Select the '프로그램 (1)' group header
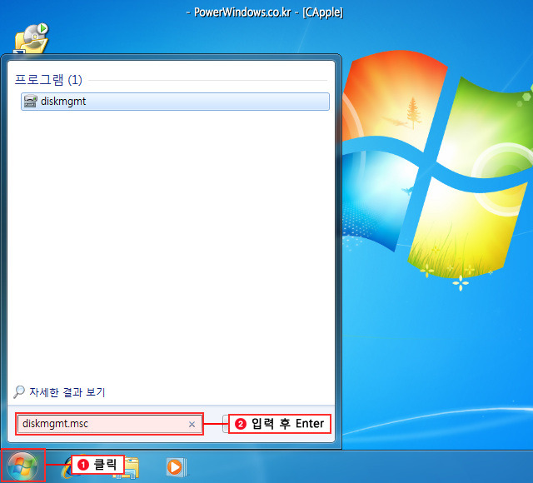533x483 pixels. click(48, 80)
